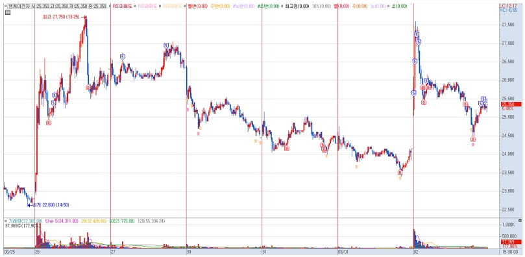Click the S marker just after the 27 date line
This screenshot has height=257, width=525.
click(123, 57)
